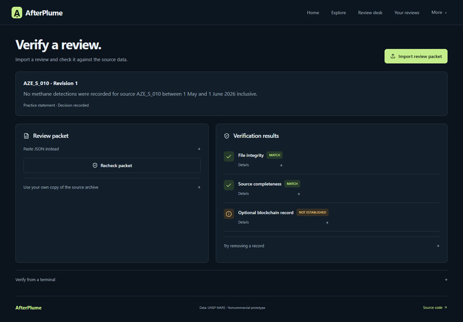This screenshot has width=463, height=322.
Task: Click the Source completeness checkmark icon
Action: pyautogui.click(x=229, y=185)
